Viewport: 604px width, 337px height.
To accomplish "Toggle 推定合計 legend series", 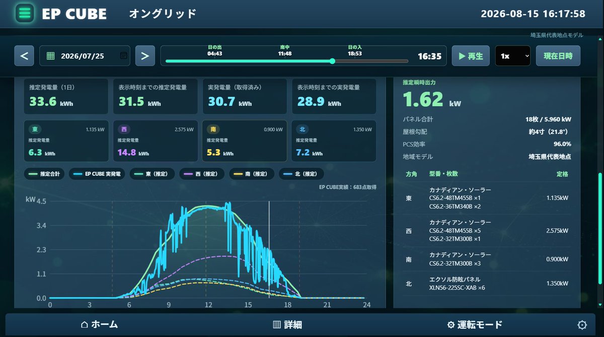I will click(44, 174).
